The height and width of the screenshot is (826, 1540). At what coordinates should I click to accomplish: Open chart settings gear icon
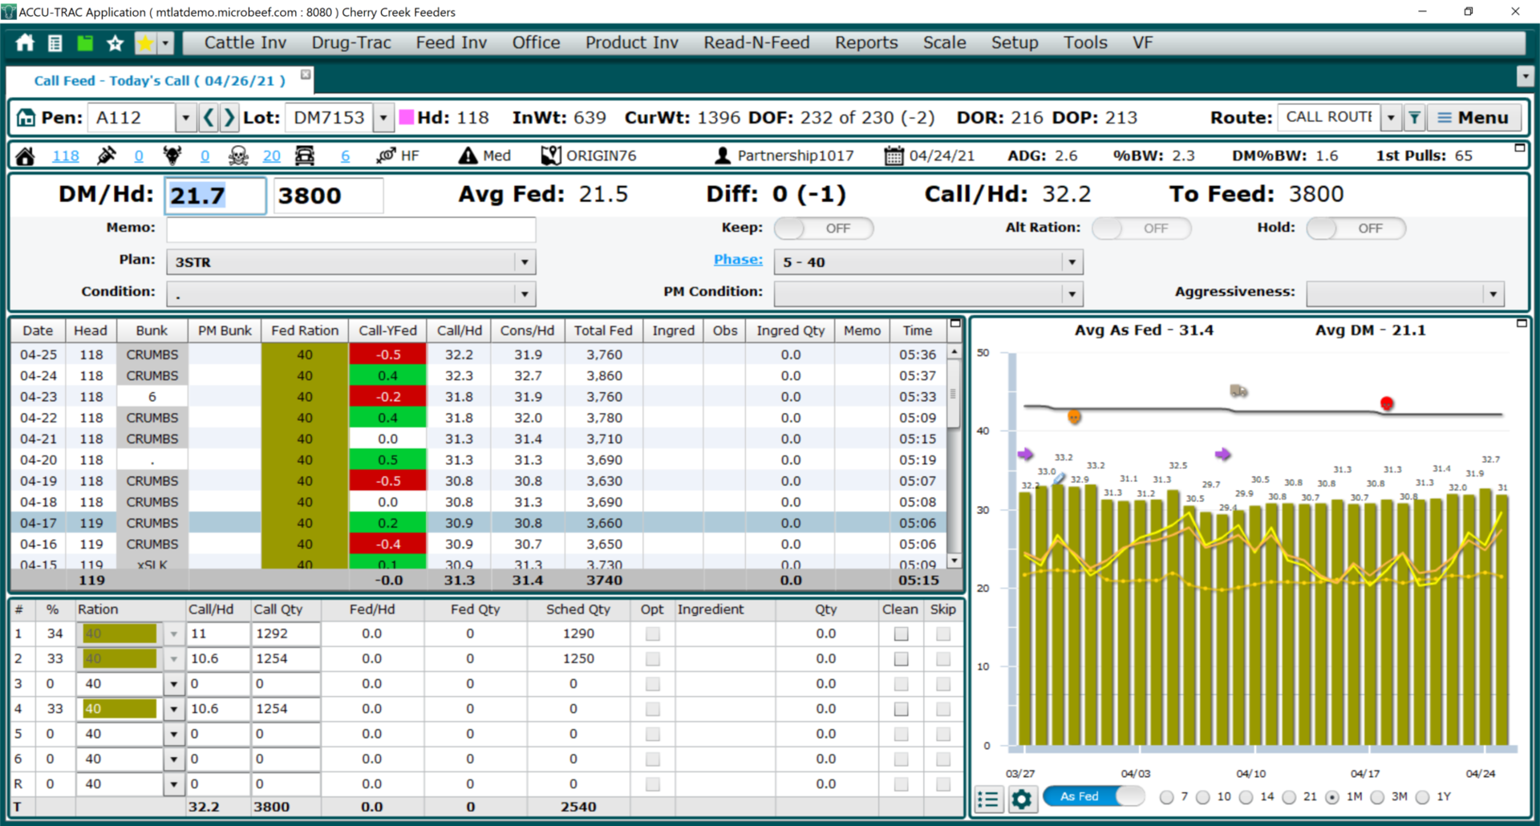click(x=1021, y=799)
